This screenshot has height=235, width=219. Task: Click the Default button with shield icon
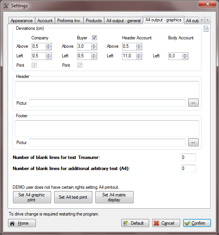pos(135,223)
